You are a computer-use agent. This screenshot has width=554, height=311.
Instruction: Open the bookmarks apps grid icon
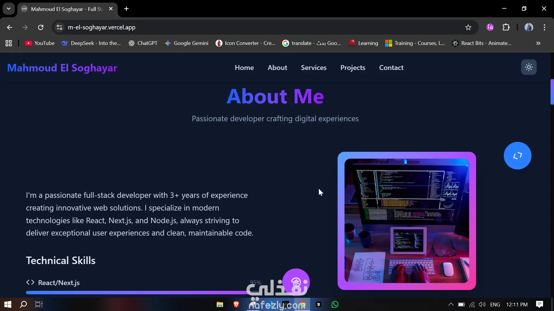point(9,43)
